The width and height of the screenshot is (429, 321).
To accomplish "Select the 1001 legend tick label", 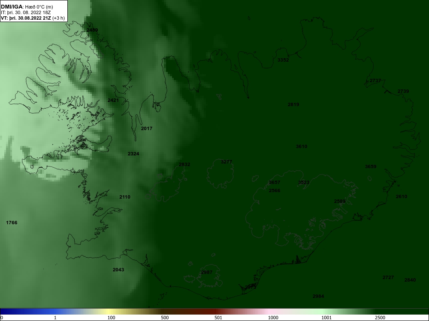I will (326, 318).
